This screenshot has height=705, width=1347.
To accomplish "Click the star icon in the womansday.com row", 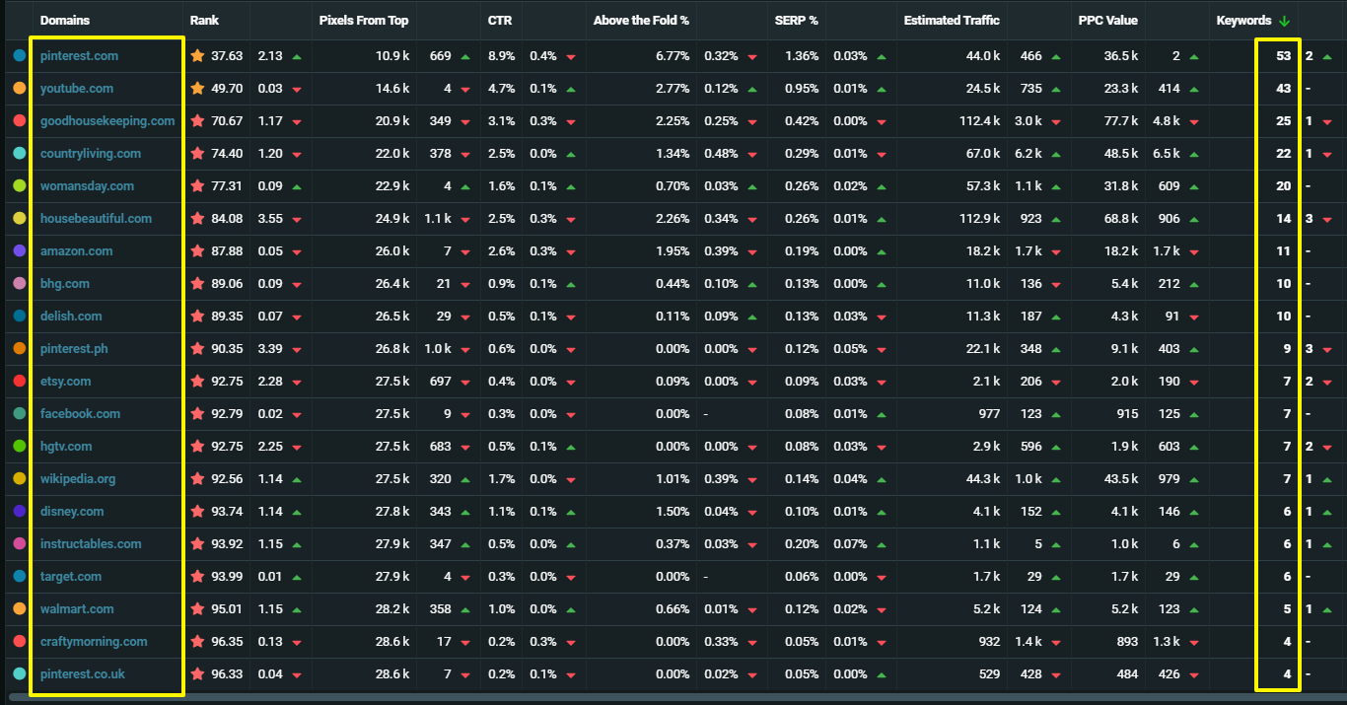I will tap(197, 186).
